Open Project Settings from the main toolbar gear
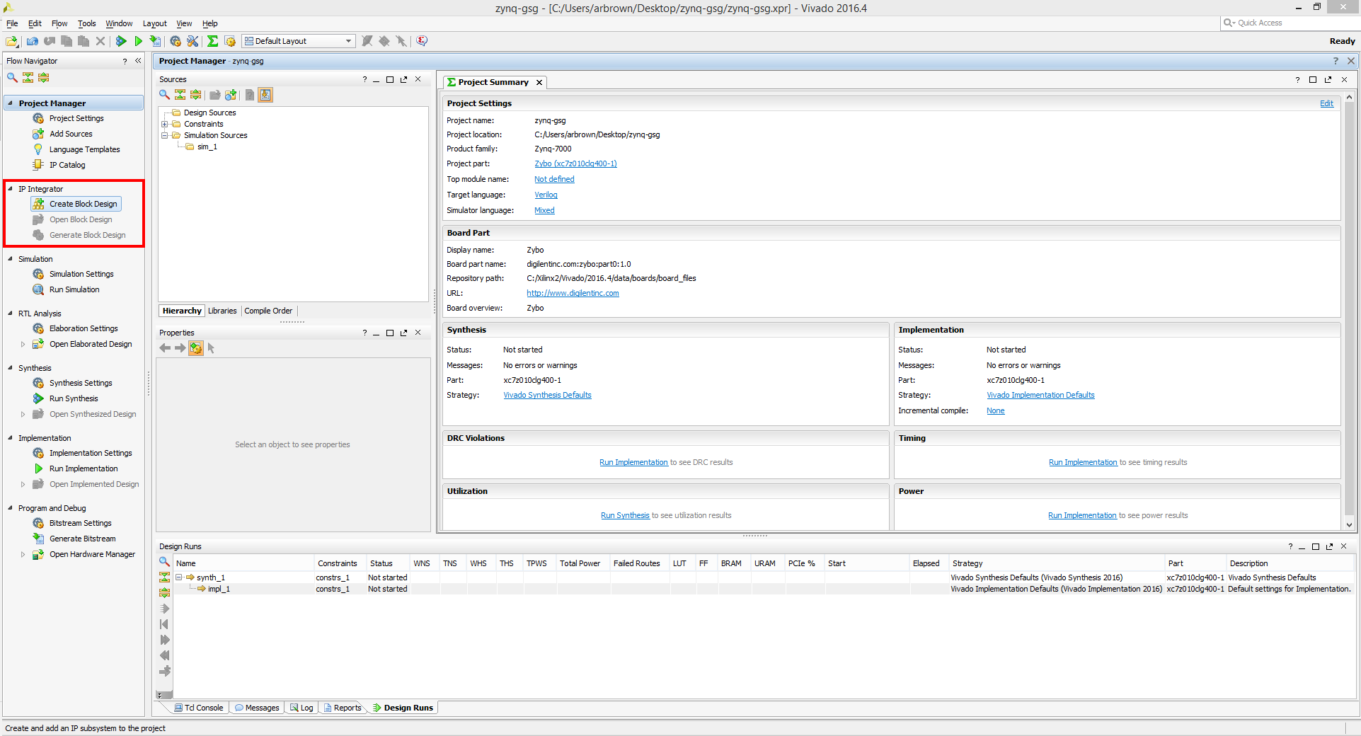 coord(176,41)
